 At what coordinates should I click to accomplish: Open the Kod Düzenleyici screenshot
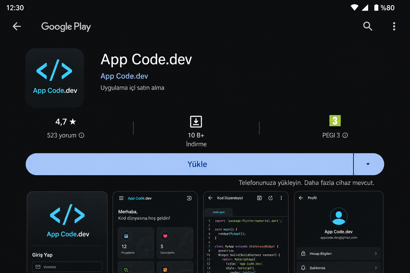click(246, 232)
